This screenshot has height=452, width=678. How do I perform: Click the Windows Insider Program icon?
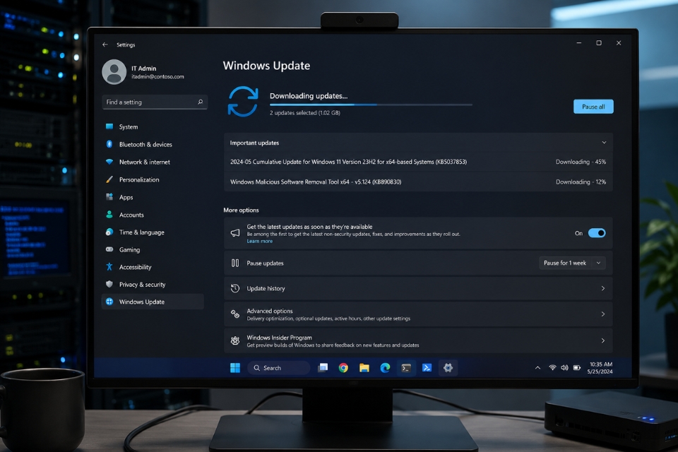(234, 341)
